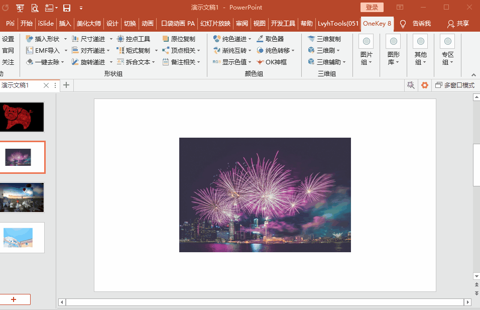Collapse the ribbon with the chevron arrow
This screenshot has width=480, height=310.
(x=473, y=74)
